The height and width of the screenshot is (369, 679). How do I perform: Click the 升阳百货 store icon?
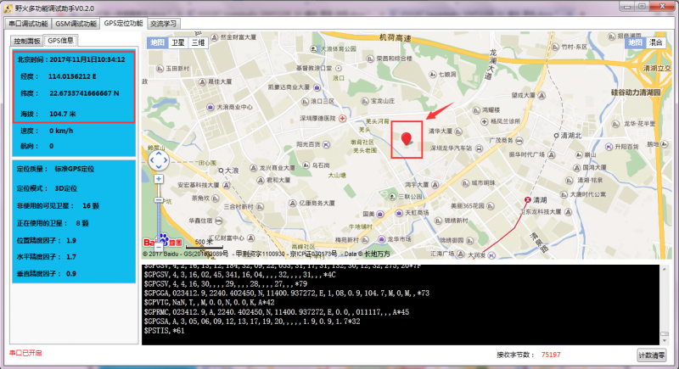[x=609, y=147]
